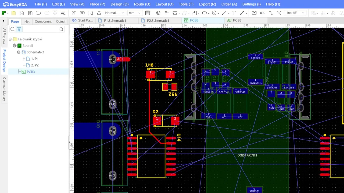This screenshot has height=193, width=344.
Task: Open the Layout (O) menu
Action: 164,4
